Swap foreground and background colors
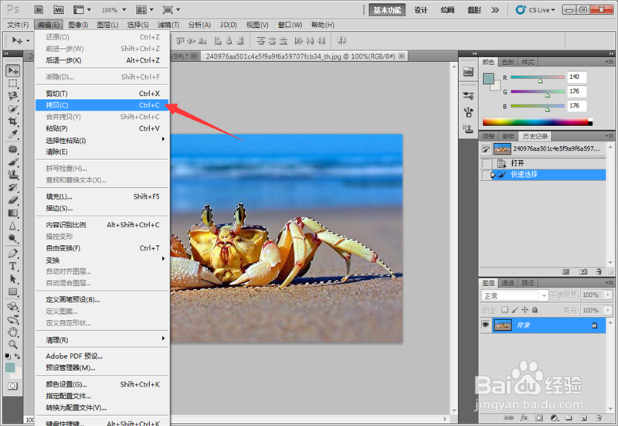618x426 pixels. 17,356
